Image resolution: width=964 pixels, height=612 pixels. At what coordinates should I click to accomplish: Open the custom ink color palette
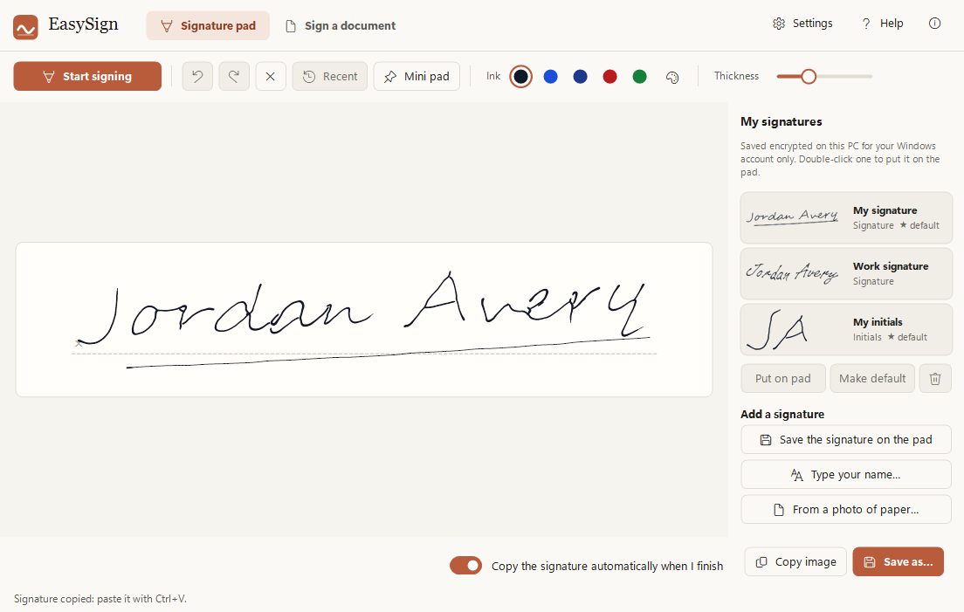[x=672, y=77]
